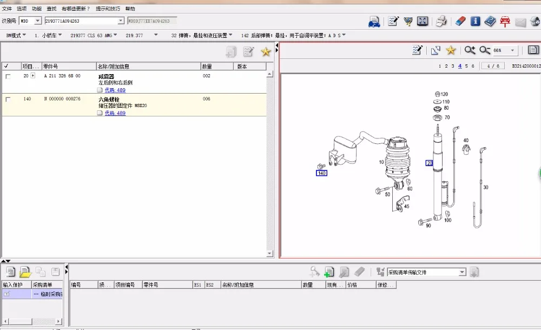
Task: Open the VIN number combo box arrow
Action: 121,21
